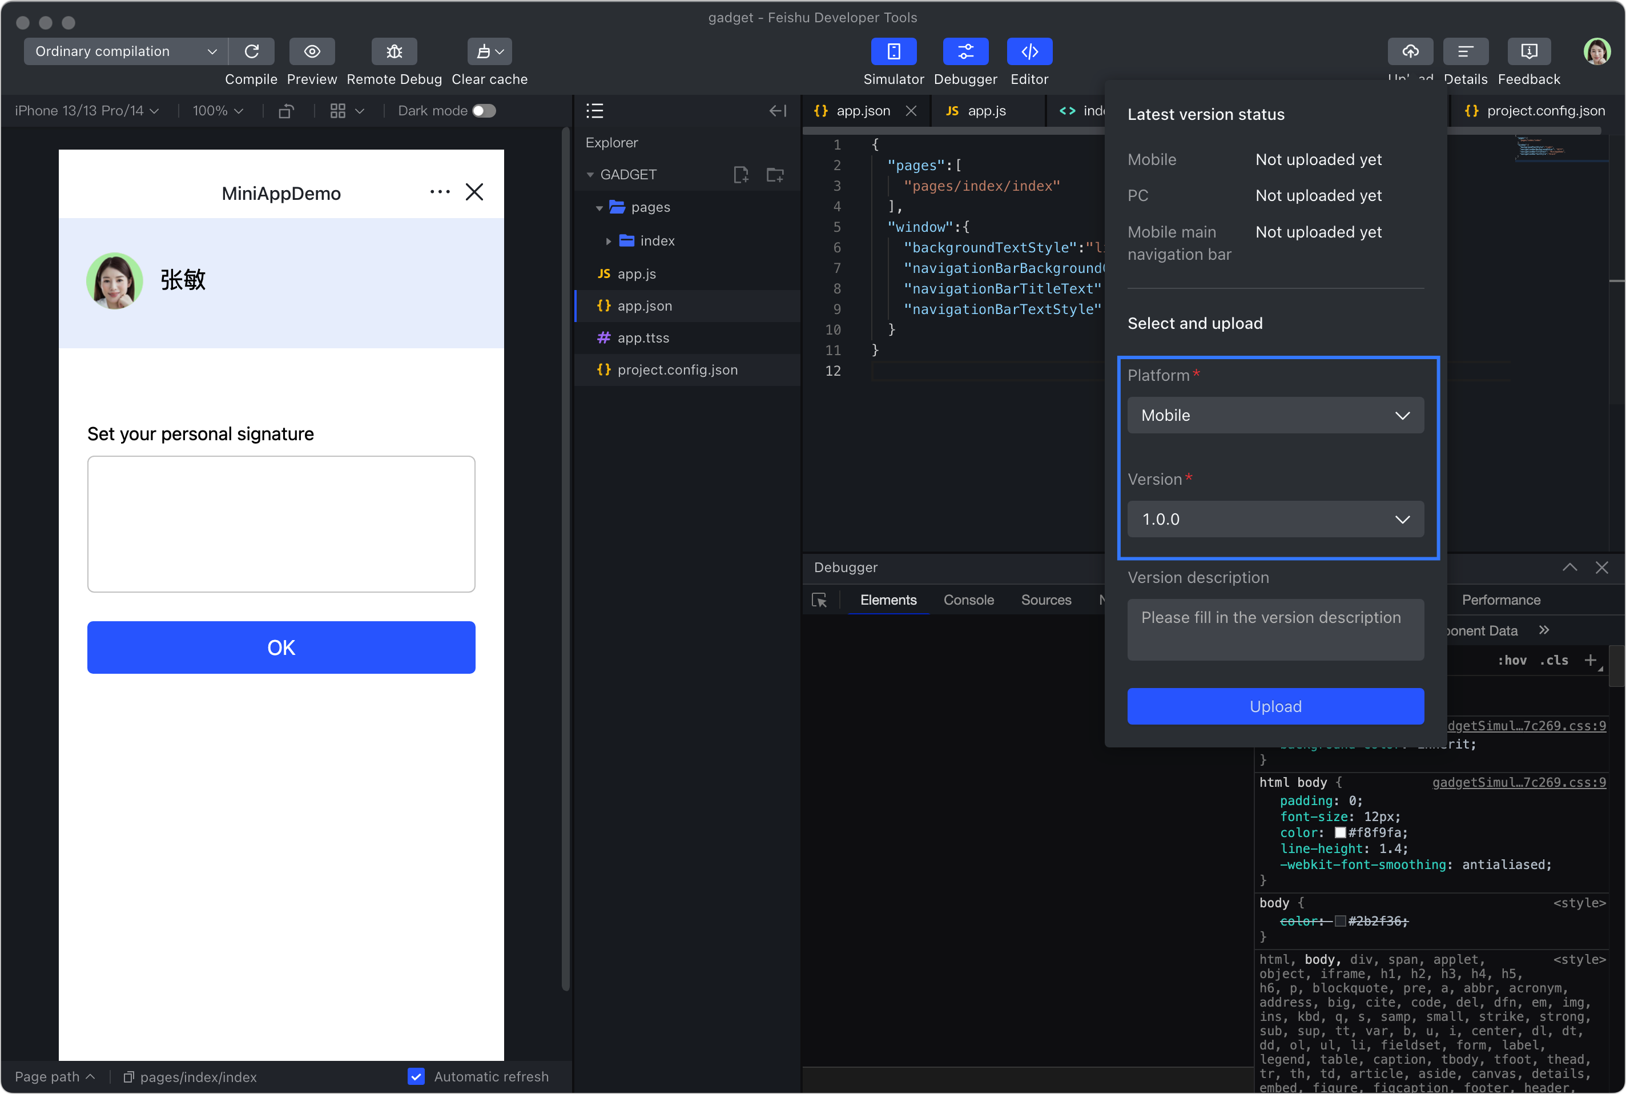Click the version description text field
Image resolution: width=1626 pixels, height=1094 pixels.
click(1275, 629)
